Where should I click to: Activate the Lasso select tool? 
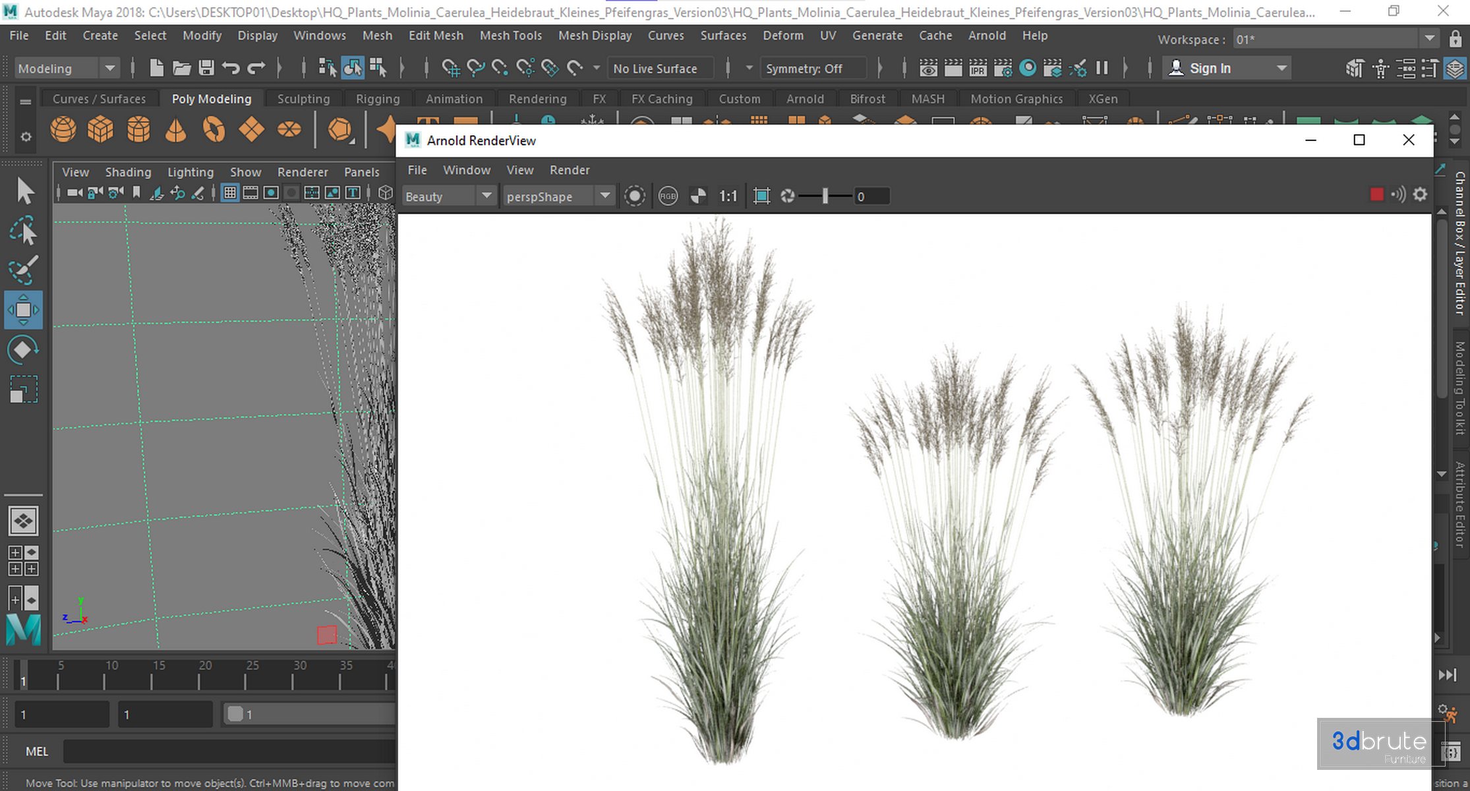[x=23, y=231]
